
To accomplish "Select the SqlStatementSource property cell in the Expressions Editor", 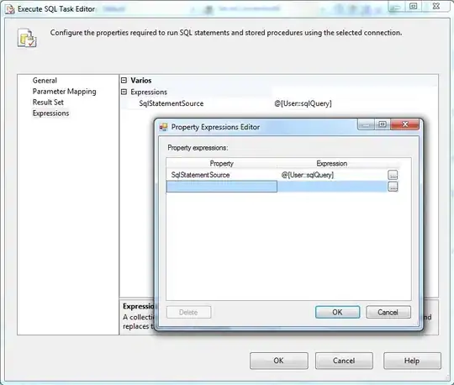I will 221,175.
